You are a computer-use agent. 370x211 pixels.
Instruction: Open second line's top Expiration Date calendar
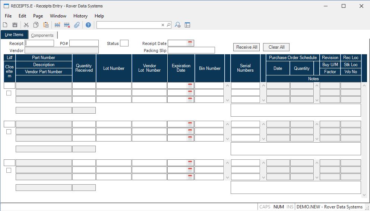[x=190, y=124]
